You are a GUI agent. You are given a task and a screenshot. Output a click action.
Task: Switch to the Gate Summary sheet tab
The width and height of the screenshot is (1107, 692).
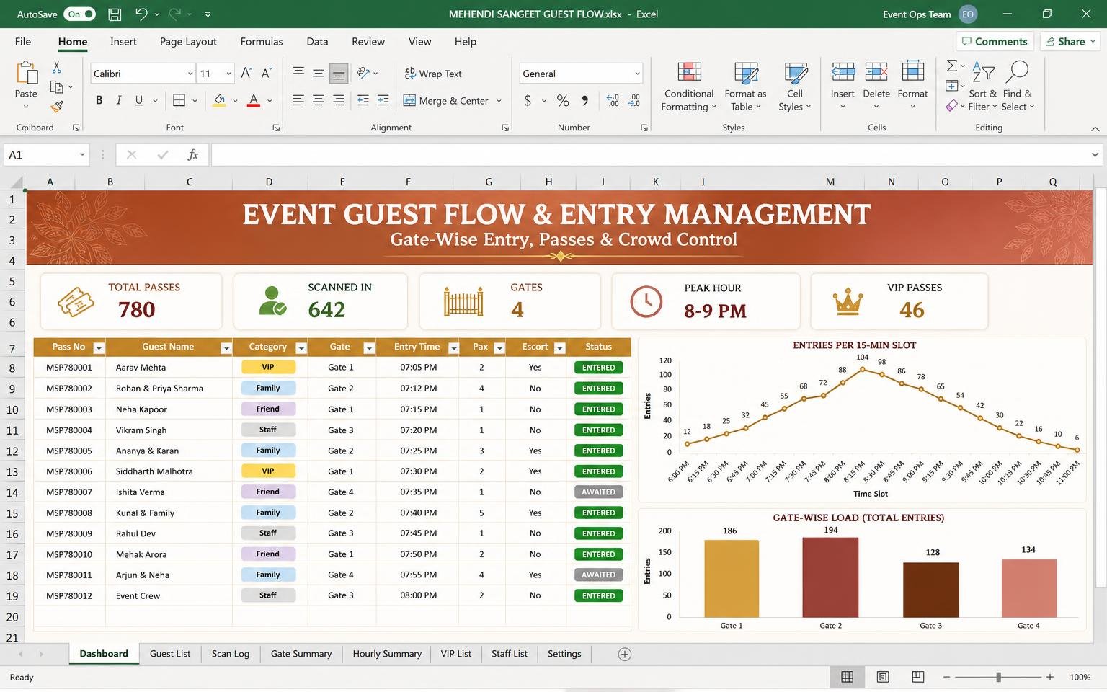click(301, 654)
